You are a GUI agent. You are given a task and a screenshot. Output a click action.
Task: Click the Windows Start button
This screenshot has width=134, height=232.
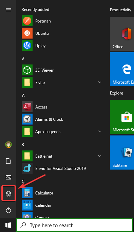coord(8,225)
